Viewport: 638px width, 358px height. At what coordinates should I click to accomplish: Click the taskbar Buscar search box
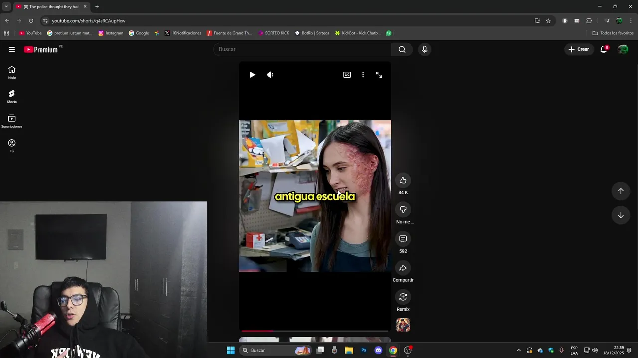276,350
